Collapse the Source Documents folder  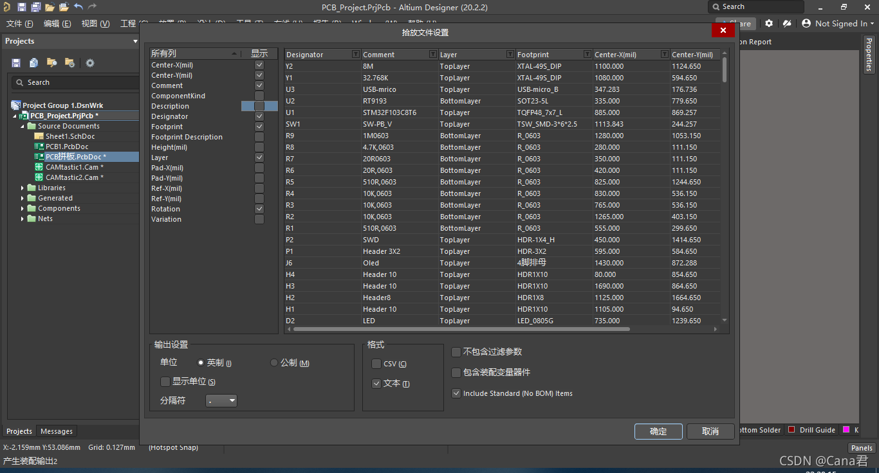tap(23, 126)
